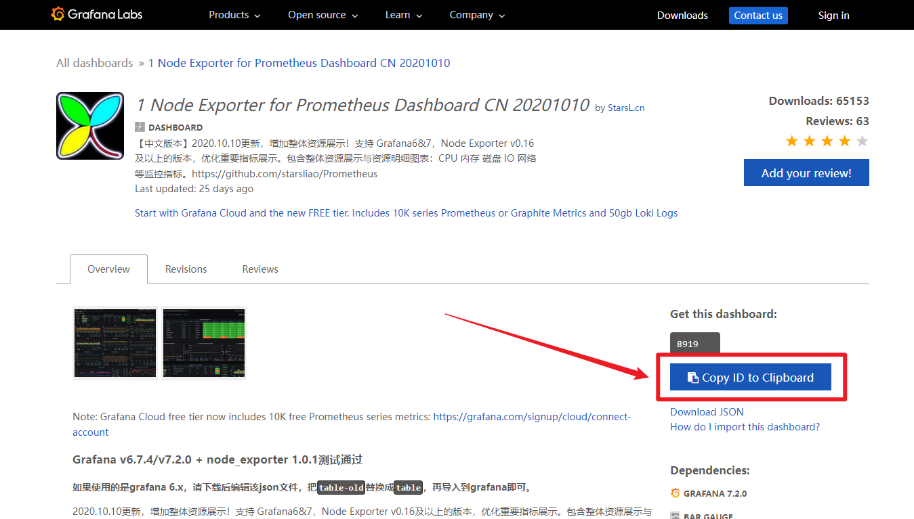Click the Grafana Labs logo
This screenshot has width=914, height=519.
pyautogui.click(x=96, y=14)
